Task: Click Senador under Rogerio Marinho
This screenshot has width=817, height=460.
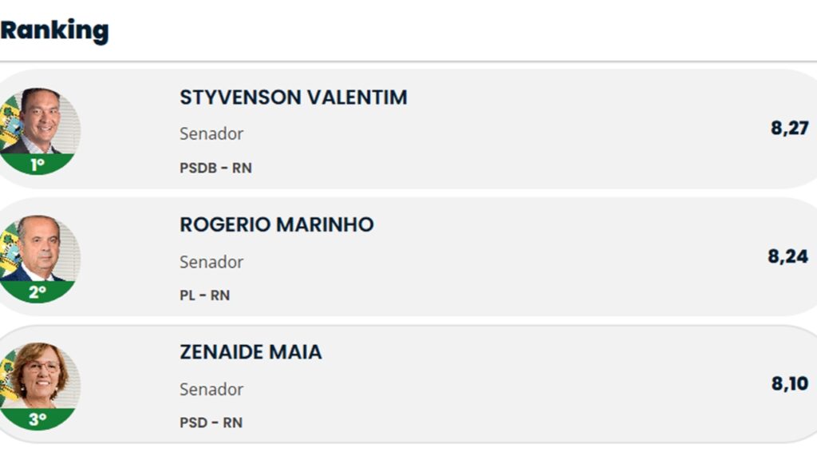Action: click(211, 262)
